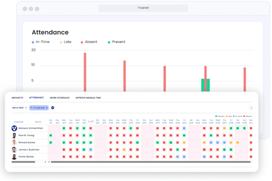
Task: Select Florian Becker's blue in-time marker on Mon 3/24
Action: click(204, 157)
